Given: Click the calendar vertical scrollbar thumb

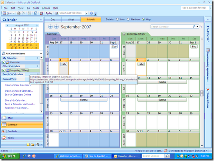Looking at the screenshot, I should tap(202, 93).
